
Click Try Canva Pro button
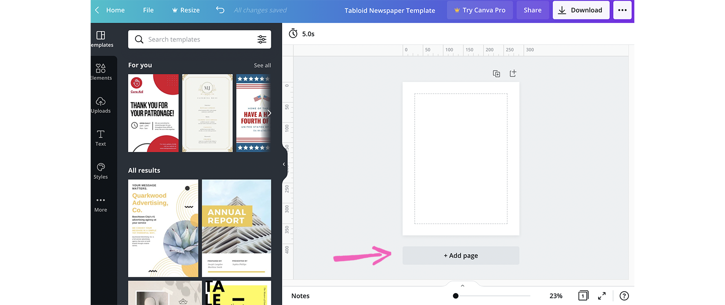point(480,10)
